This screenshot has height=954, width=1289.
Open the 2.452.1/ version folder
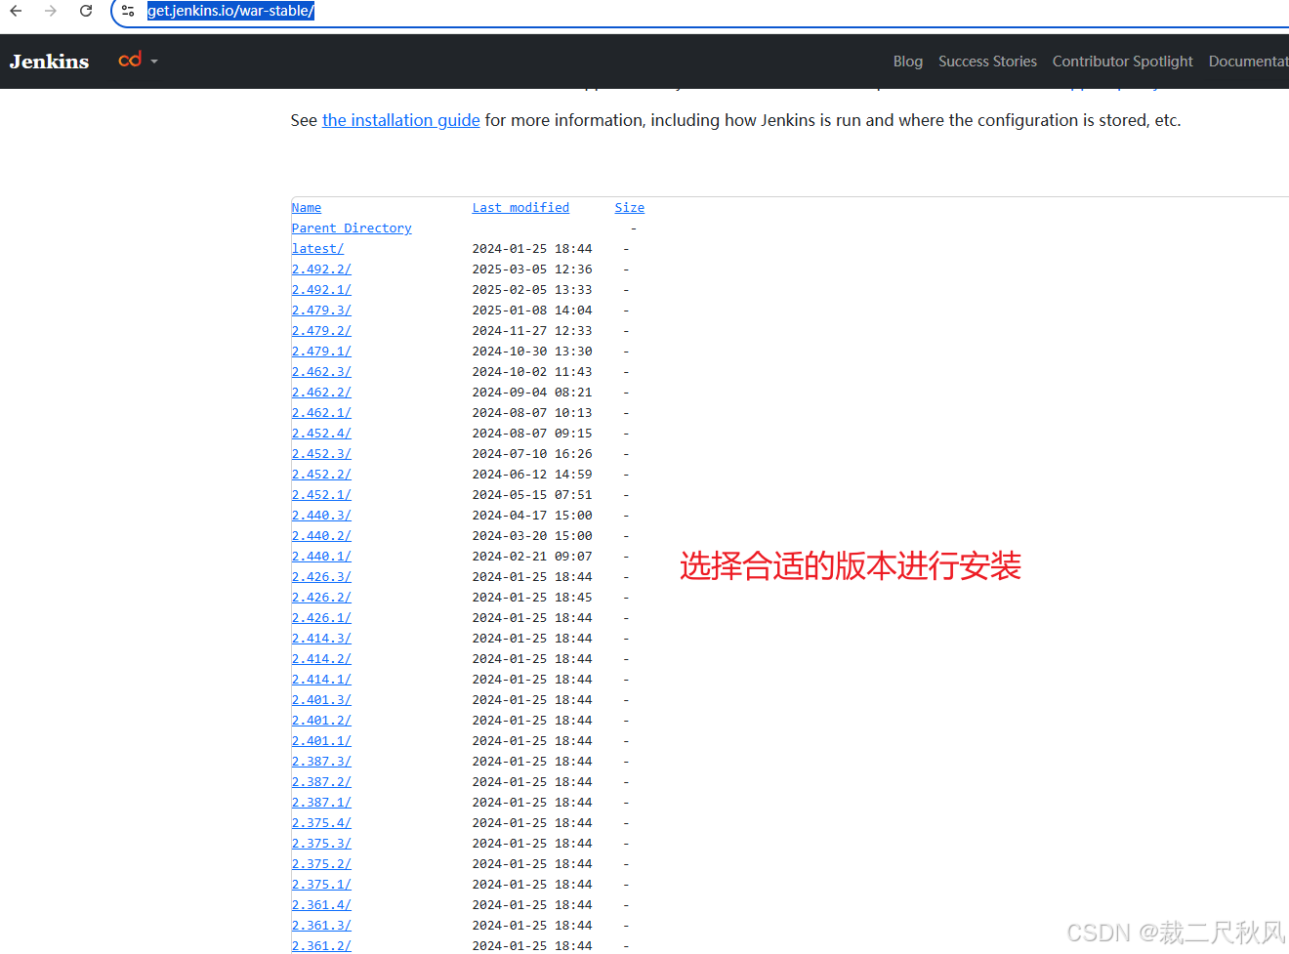(321, 495)
